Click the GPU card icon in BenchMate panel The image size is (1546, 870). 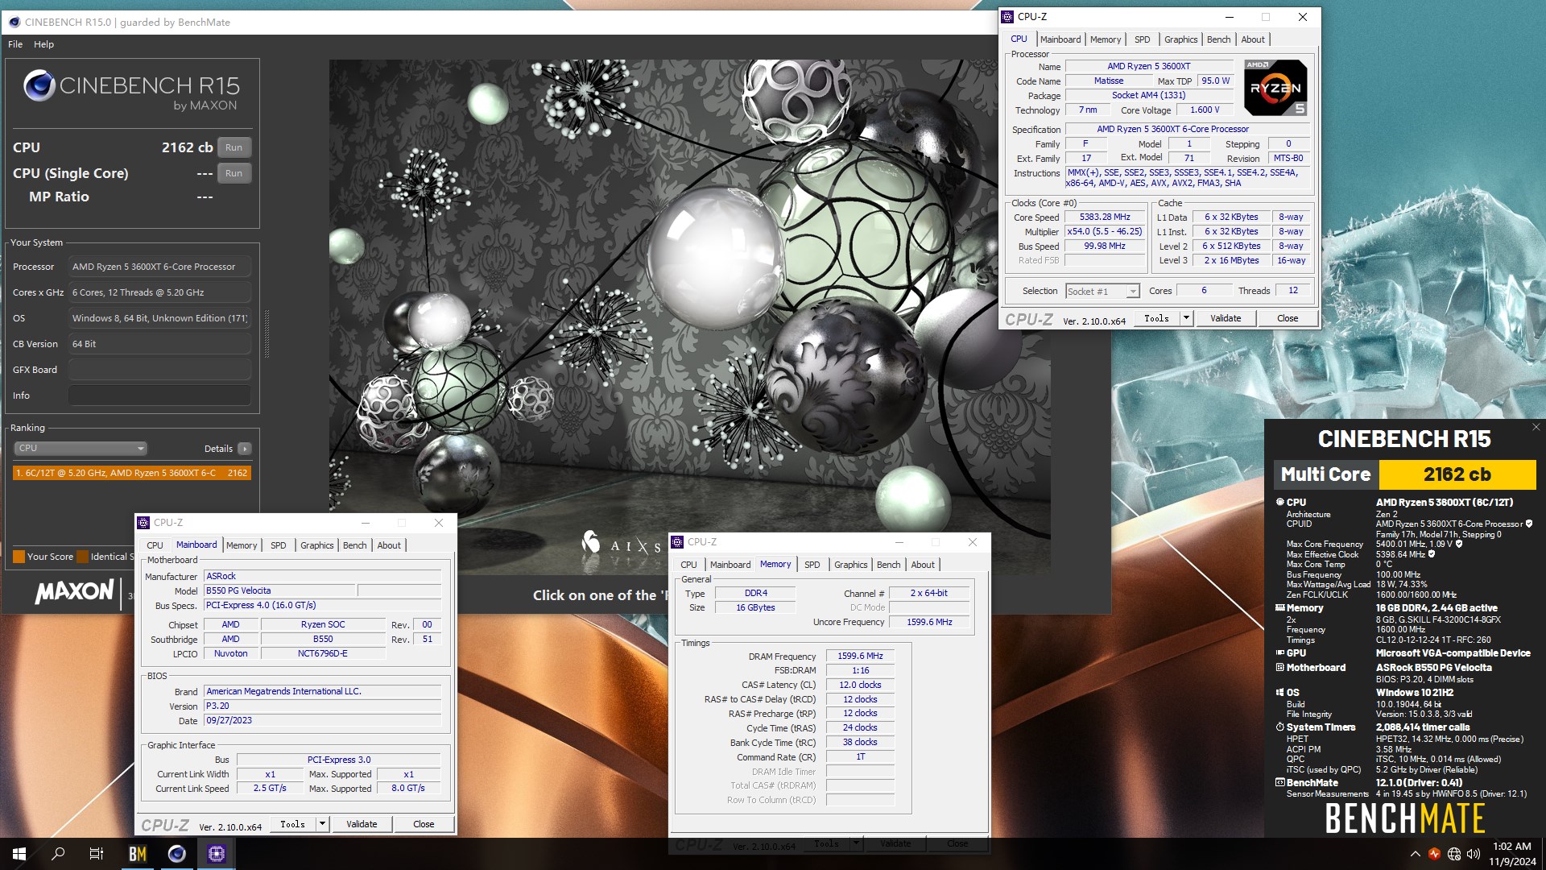(1279, 653)
